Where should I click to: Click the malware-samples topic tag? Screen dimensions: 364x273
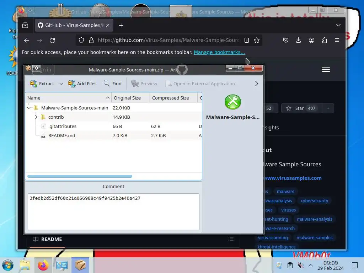(x=314, y=238)
